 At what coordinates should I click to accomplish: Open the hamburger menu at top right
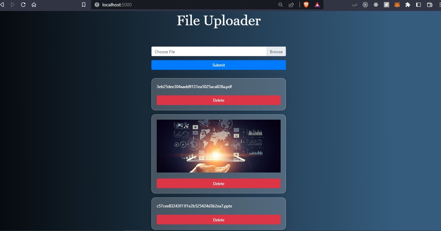click(438, 5)
